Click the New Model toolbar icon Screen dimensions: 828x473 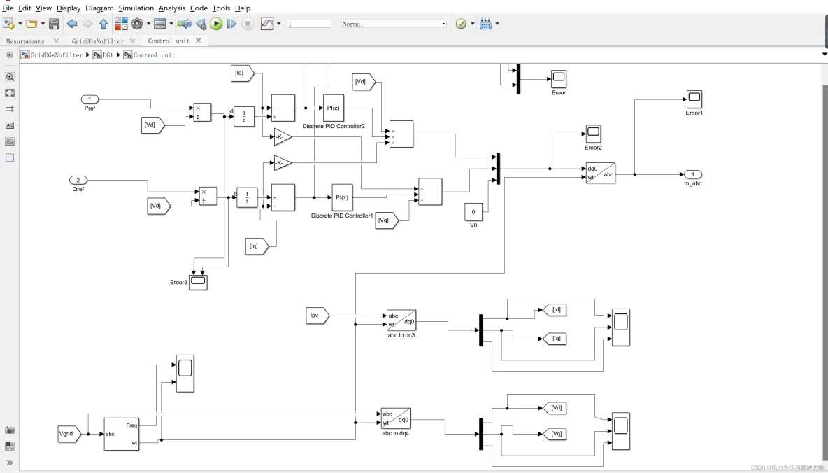point(8,24)
